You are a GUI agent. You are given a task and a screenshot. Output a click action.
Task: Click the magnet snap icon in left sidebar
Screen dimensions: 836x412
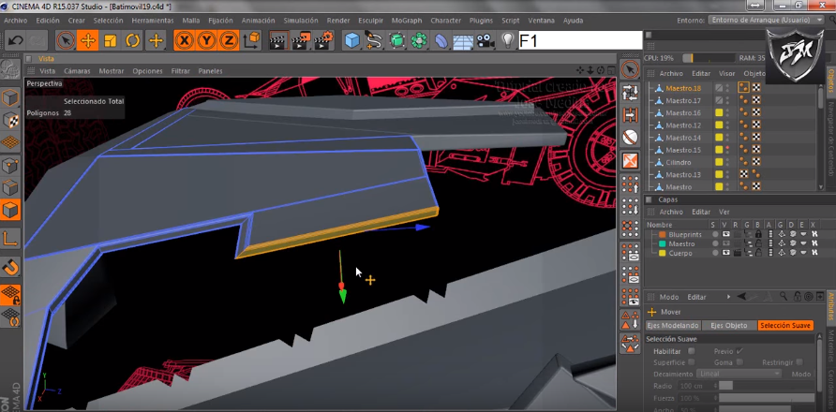(10, 268)
